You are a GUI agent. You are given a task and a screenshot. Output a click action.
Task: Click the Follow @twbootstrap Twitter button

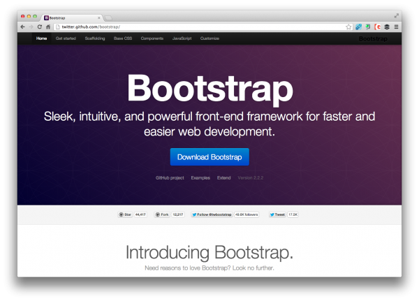[212, 214]
